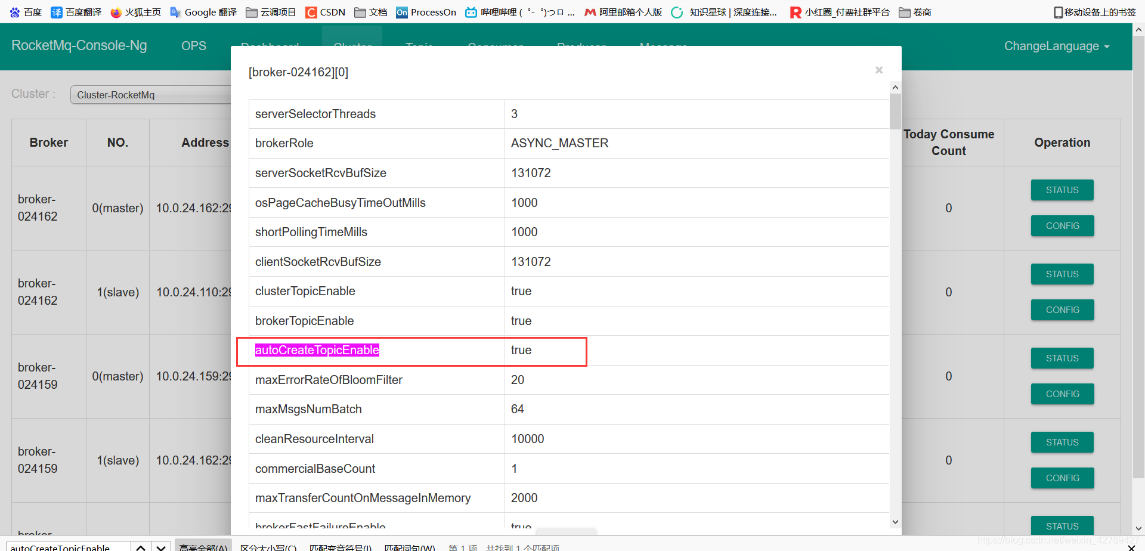The image size is (1145, 551).
Task: Click CONFIG for broker-024162 slave row
Action: 1062,310
